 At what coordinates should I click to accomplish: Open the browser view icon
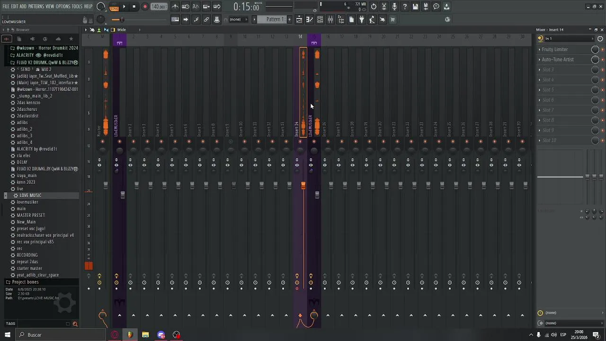pos(341,19)
